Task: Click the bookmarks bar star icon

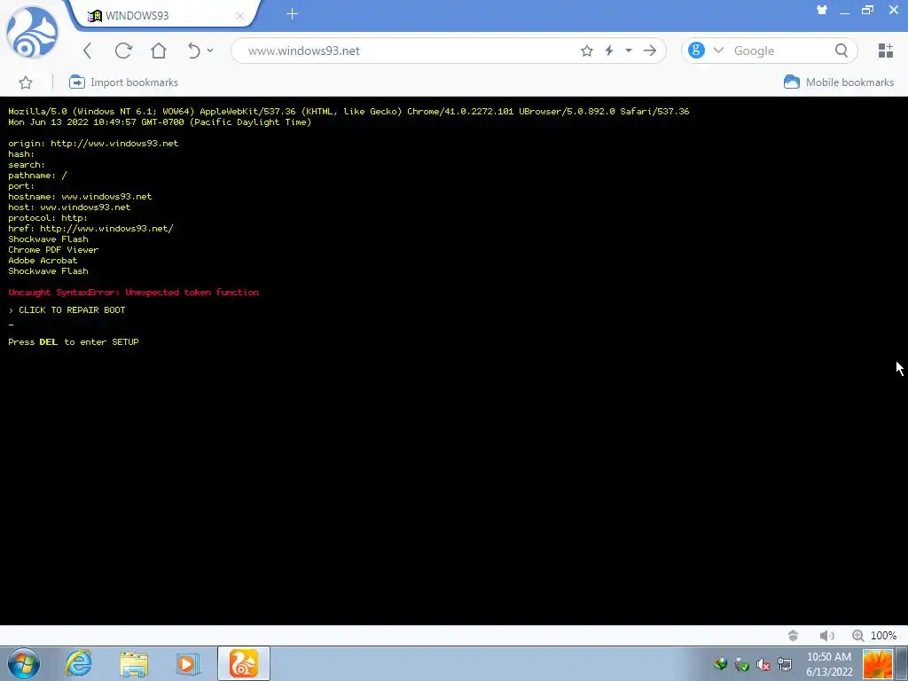Action: (26, 82)
